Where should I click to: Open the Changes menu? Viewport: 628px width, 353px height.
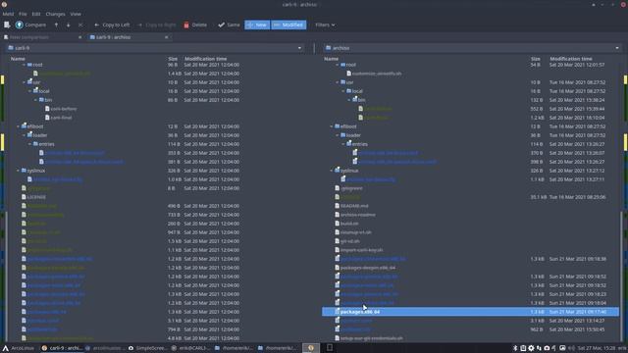coord(55,14)
